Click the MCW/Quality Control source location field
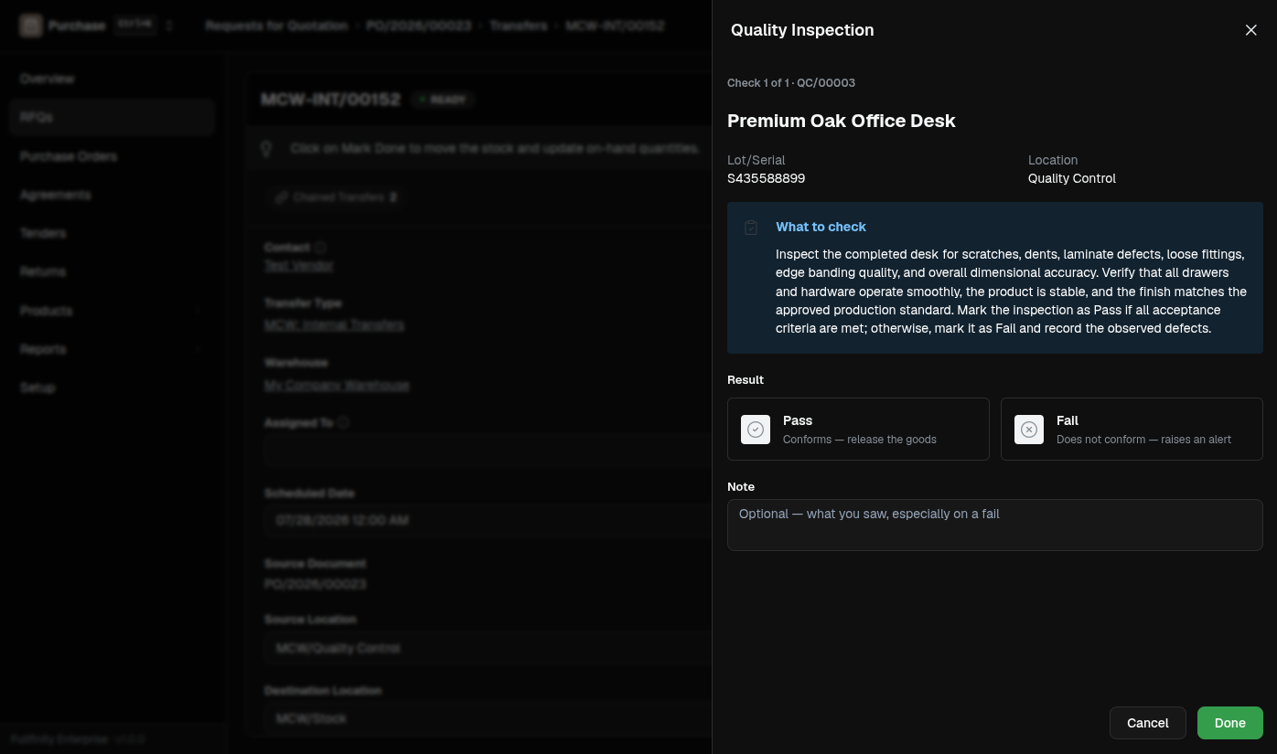 coord(488,648)
